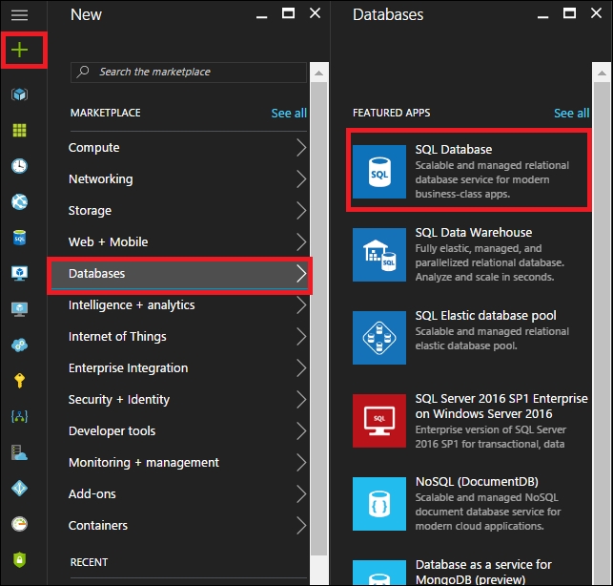Close the Databases blade
The image size is (613, 586).
click(x=596, y=13)
